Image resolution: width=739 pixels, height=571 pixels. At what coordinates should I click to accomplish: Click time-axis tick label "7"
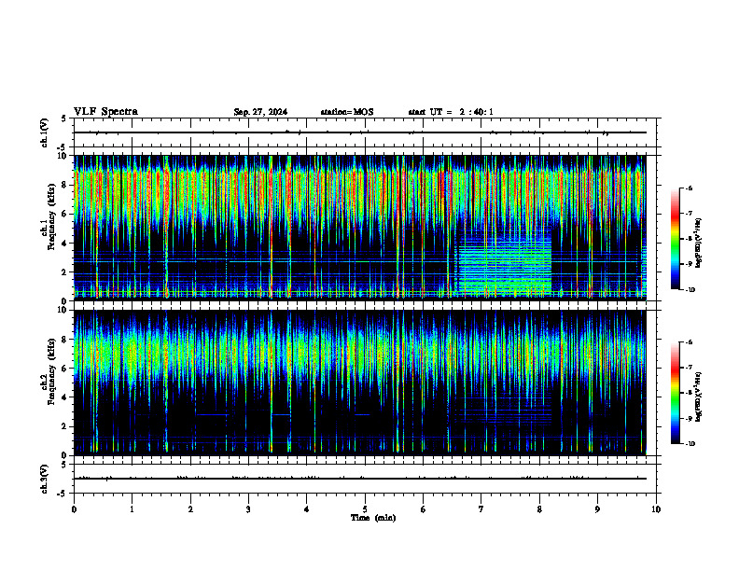481,509
